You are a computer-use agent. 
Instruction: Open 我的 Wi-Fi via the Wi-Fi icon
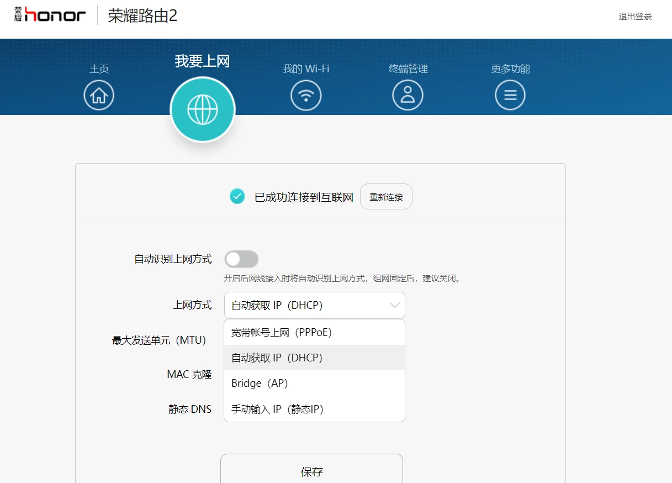coord(306,95)
